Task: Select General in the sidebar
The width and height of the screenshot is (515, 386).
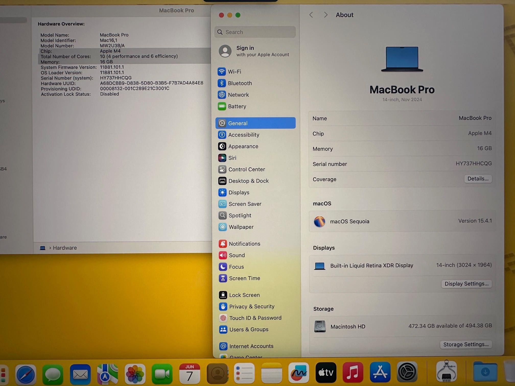Action: tap(255, 123)
